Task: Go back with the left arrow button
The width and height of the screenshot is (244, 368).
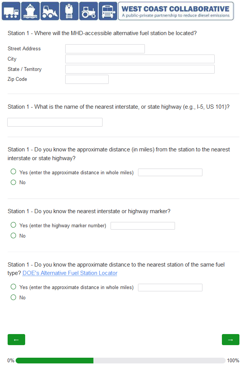Action: pyautogui.click(x=16, y=339)
